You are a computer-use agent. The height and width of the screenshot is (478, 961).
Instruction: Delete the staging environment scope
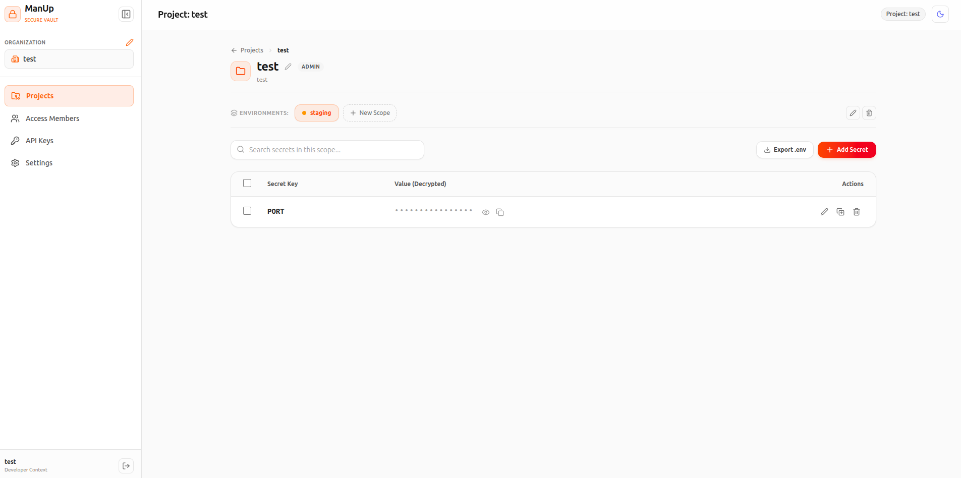click(x=869, y=113)
